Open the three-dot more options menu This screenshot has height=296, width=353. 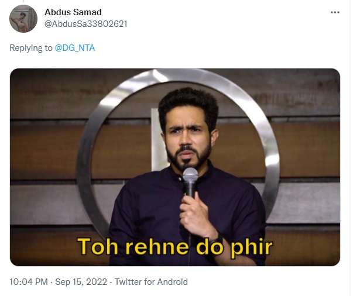(335, 12)
